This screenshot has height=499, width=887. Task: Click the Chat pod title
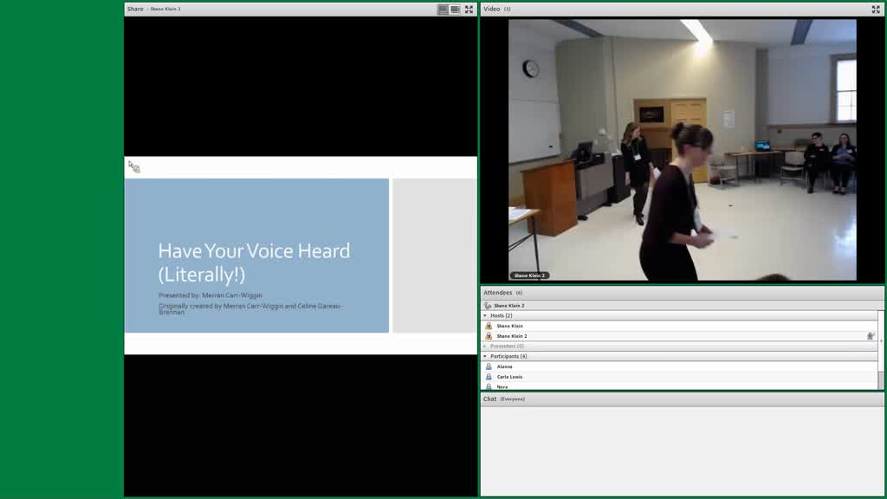(x=490, y=399)
